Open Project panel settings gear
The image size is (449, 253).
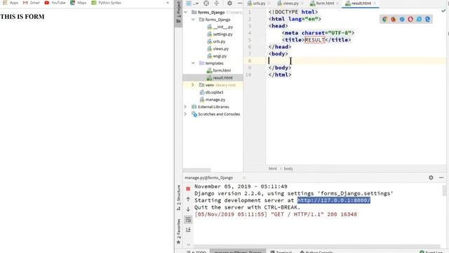229,3
